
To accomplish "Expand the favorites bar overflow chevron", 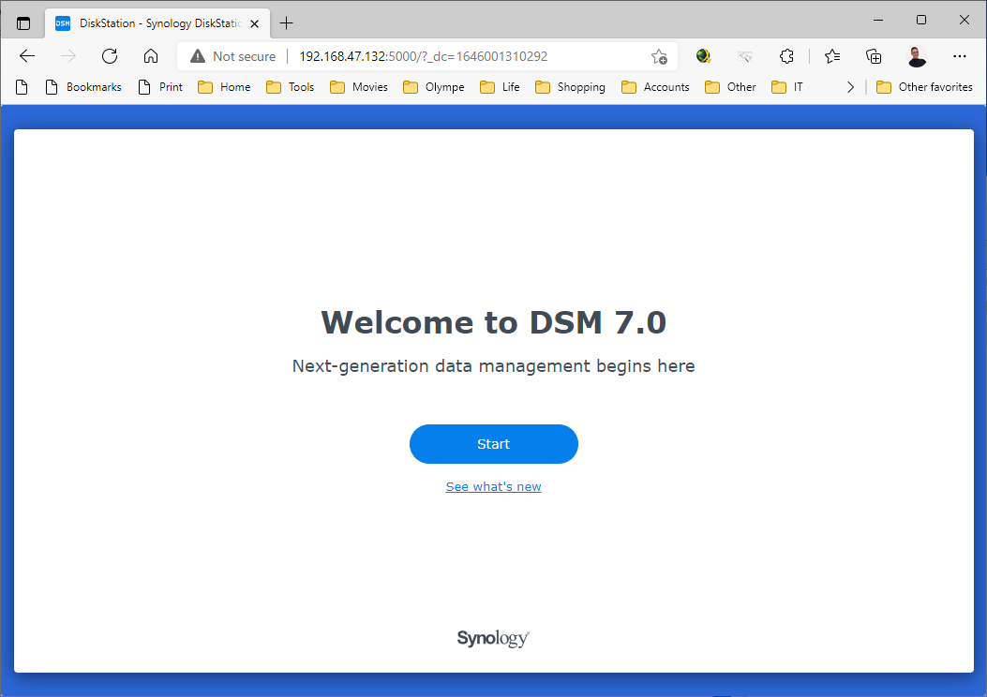I will [x=850, y=87].
